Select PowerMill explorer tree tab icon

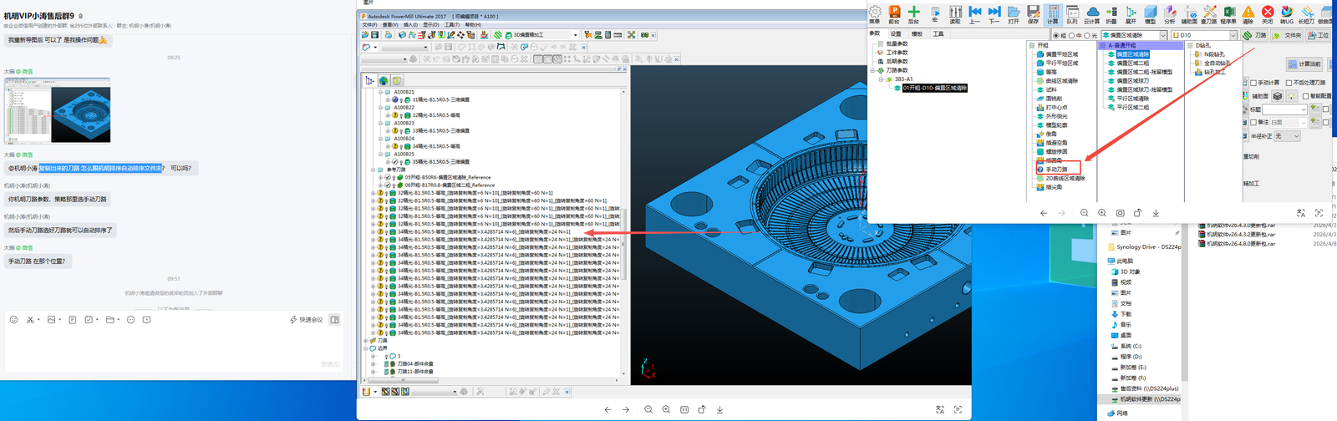[370, 80]
